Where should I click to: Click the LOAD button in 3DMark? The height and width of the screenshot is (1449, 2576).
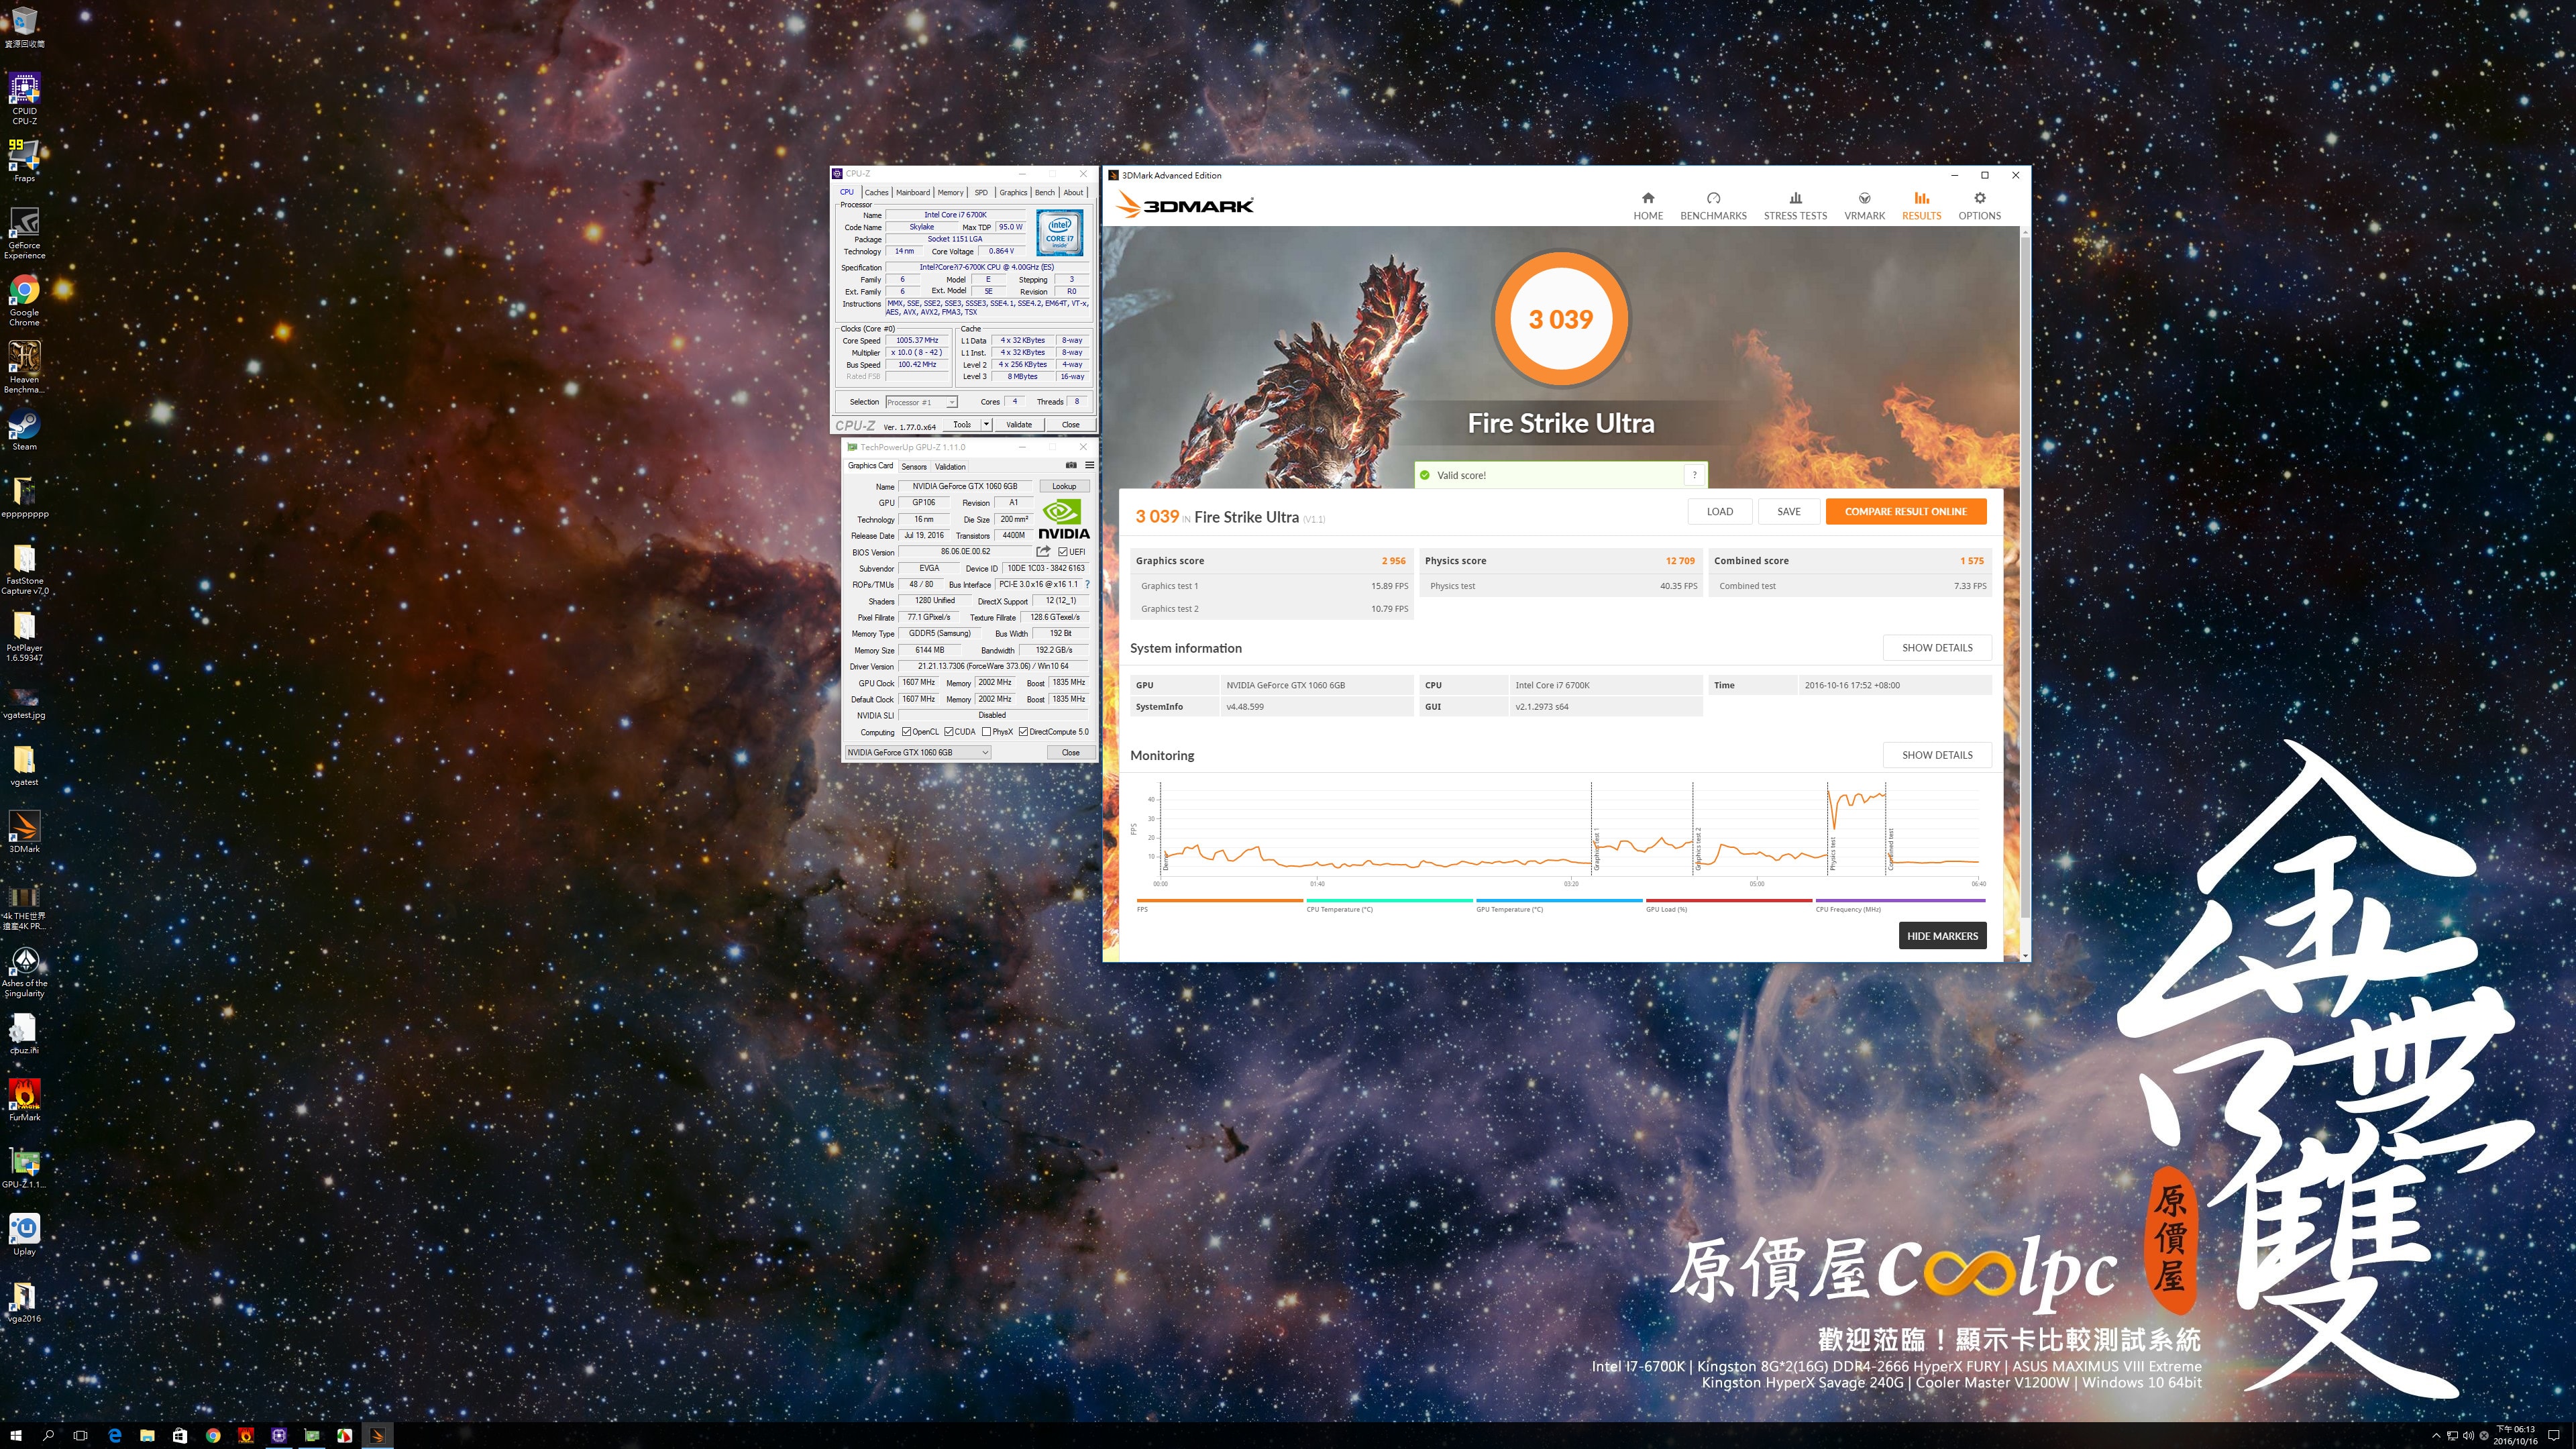coord(1720,511)
